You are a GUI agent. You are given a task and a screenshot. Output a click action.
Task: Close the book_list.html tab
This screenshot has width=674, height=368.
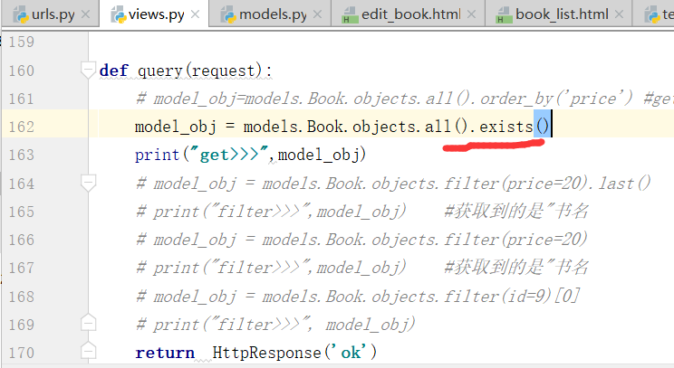tap(619, 14)
